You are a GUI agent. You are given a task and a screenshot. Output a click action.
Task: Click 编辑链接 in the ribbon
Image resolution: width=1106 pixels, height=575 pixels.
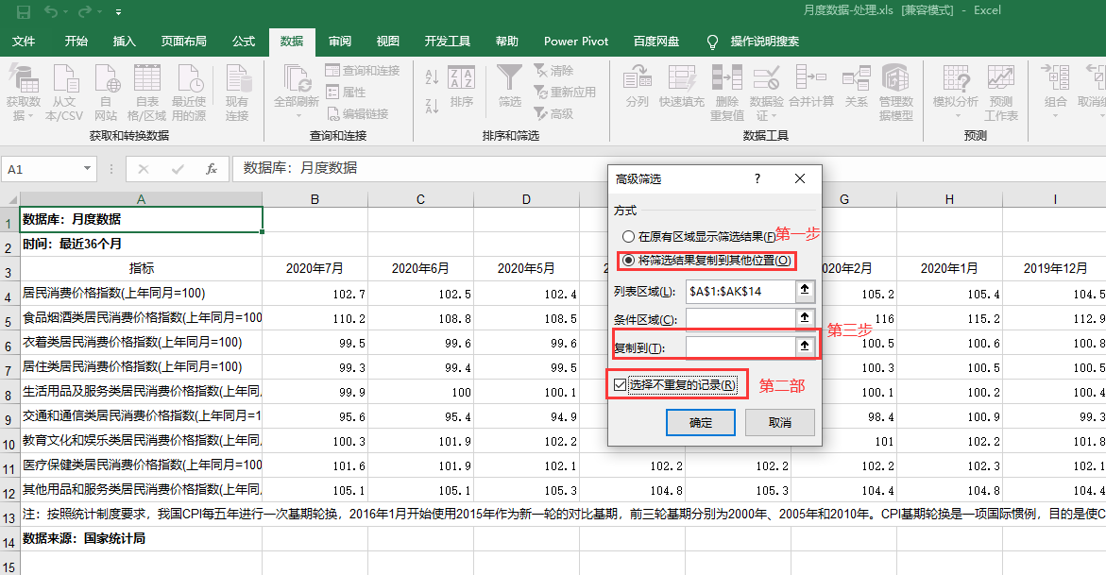tap(358, 113)
